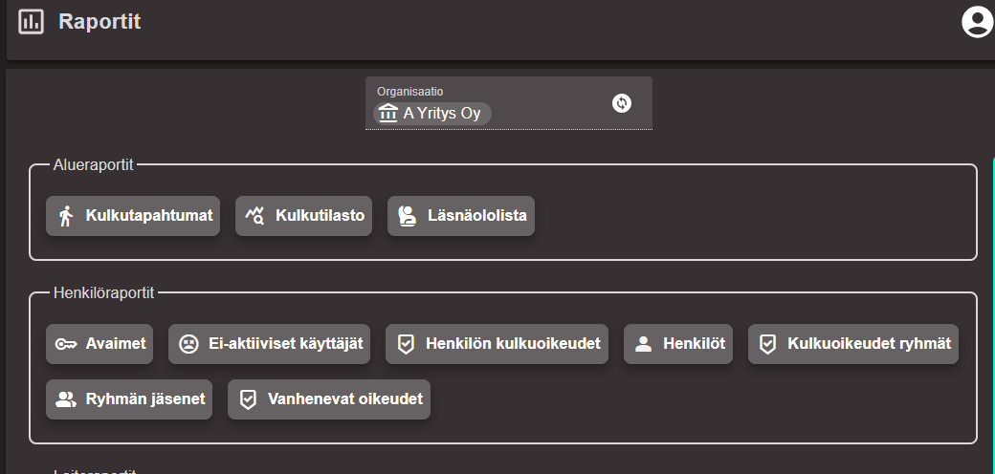Click the person icon on Henkilöt
This screenshot has height=474, width=995.
coord(643,344)
